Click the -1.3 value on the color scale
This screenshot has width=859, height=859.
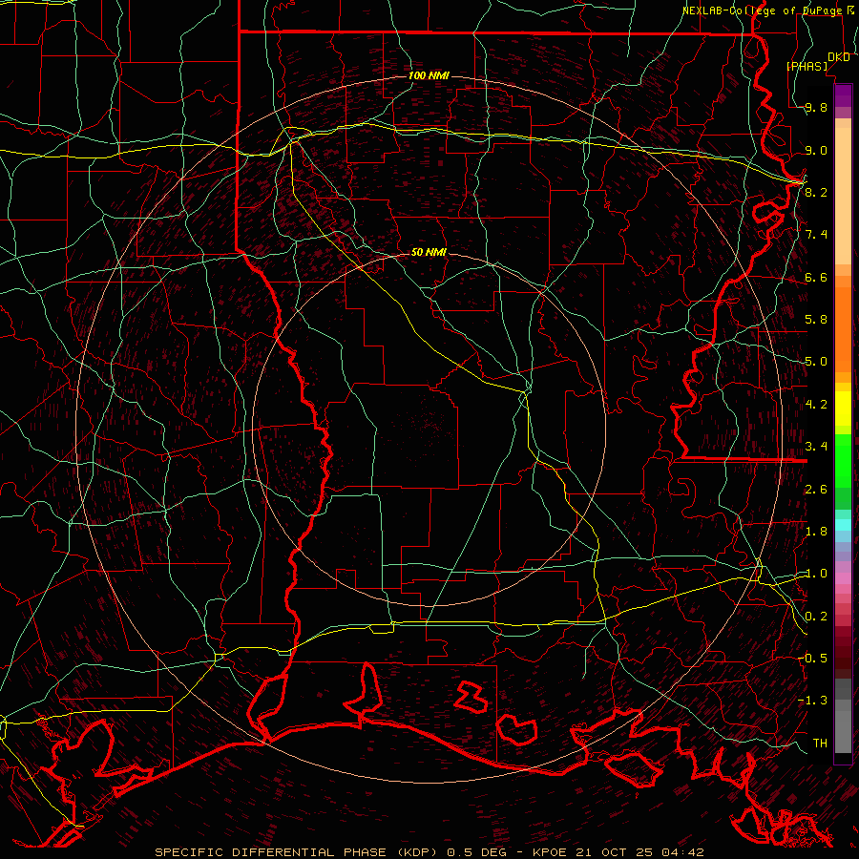click(x=812, y=701)
